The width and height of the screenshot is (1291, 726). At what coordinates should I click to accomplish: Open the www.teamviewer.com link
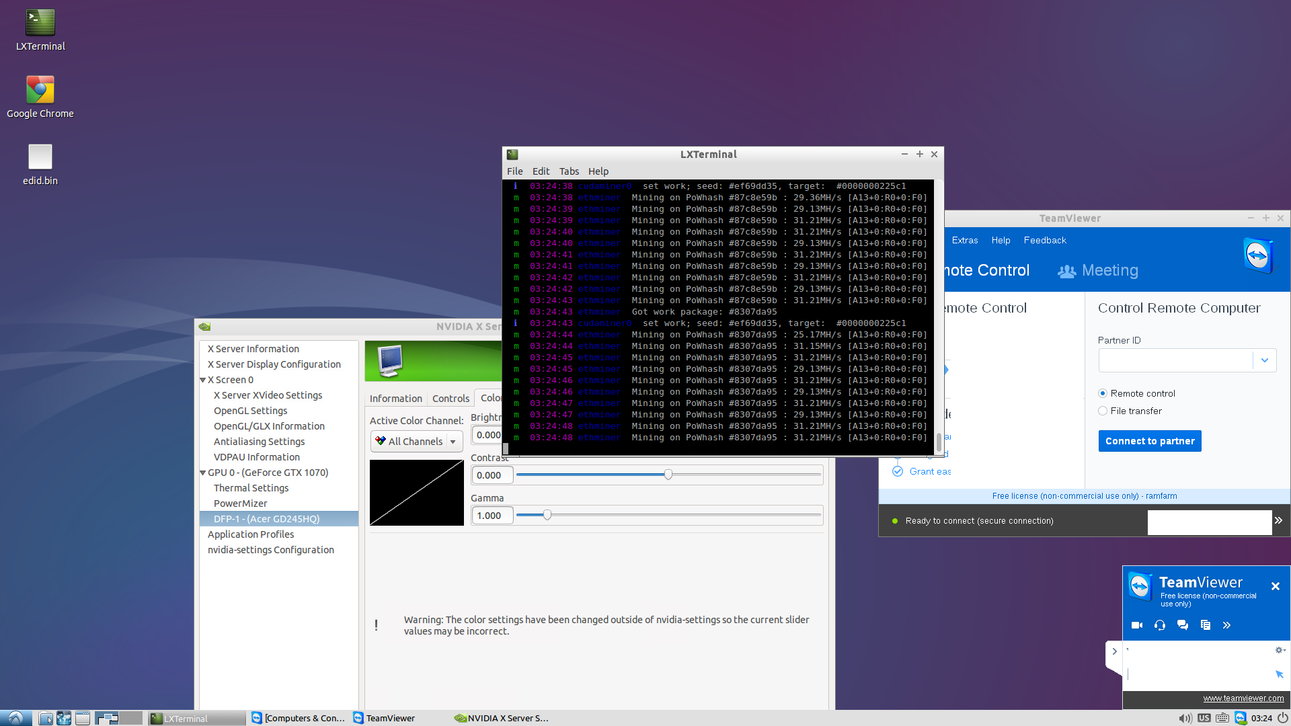click(1243, 698)
